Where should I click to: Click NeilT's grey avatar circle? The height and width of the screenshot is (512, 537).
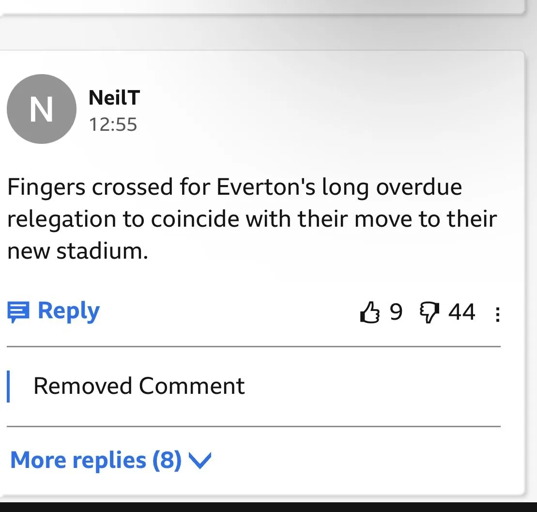coord(41,109)
